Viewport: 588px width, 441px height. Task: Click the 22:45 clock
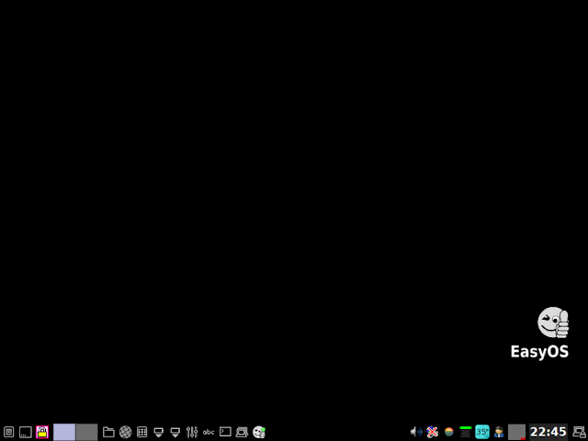(x=548, y=432)
